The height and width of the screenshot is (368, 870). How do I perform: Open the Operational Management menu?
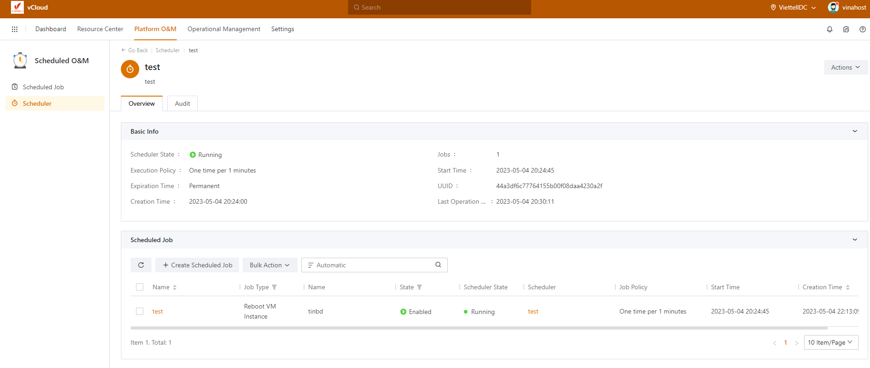coord(223,29)
